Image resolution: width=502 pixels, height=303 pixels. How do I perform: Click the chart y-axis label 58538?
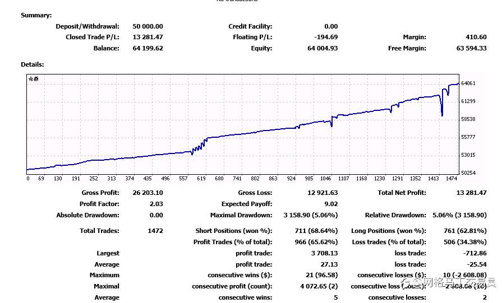click(x=468, y=119)
